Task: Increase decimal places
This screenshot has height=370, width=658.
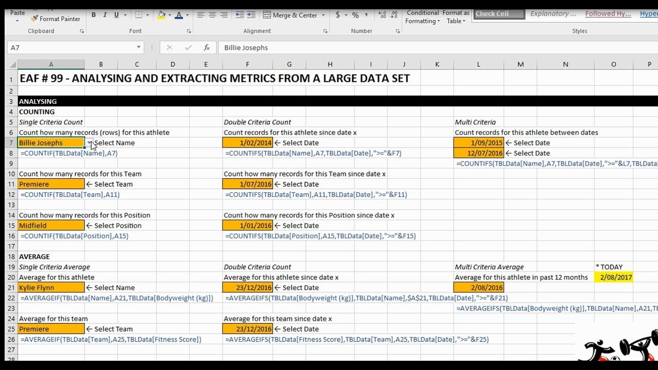Action: pos(381,15)
